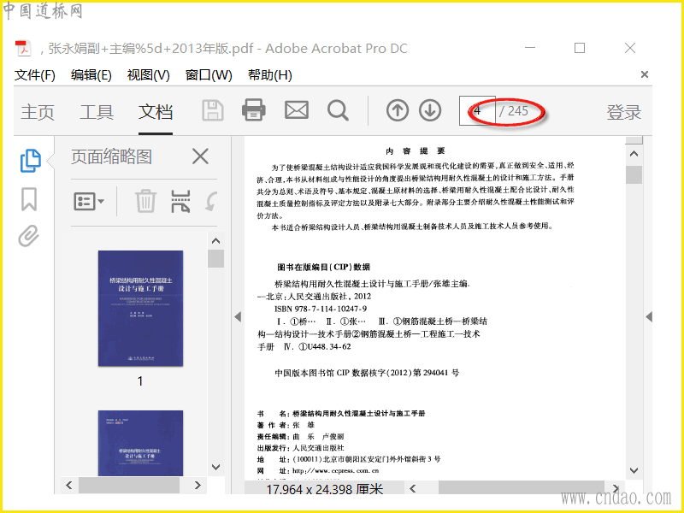Image resolution: width=684 pixels, height=513 pixels.
Task: Open the attachments paperclip icon
Action: (x=29, y=236)
